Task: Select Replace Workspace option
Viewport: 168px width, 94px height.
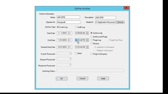Action: tap(95, 50)
